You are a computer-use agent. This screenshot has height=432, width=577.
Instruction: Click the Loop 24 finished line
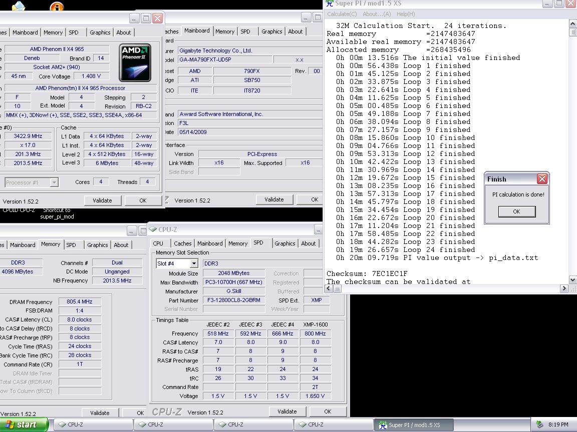(x=406, y=250)
